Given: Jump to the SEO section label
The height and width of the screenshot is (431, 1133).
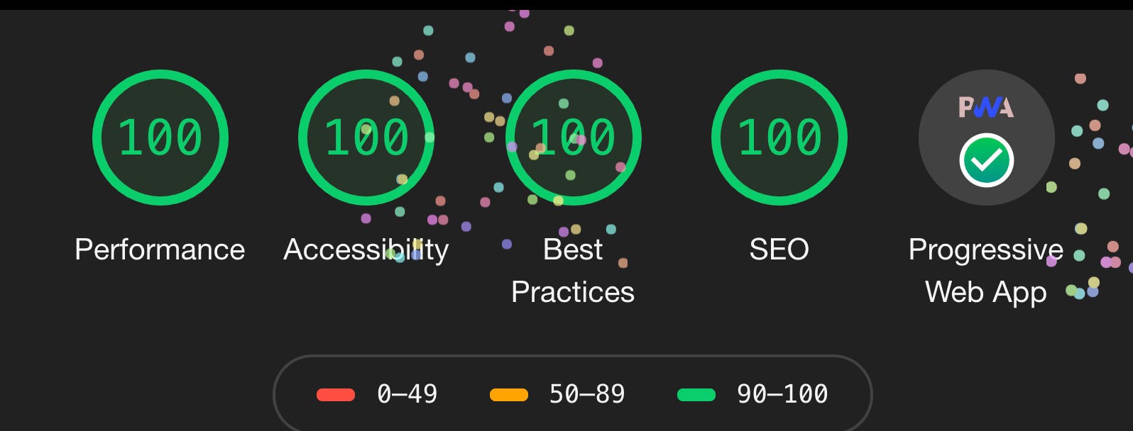Looking at the screenshot, I should click(779, 250).
